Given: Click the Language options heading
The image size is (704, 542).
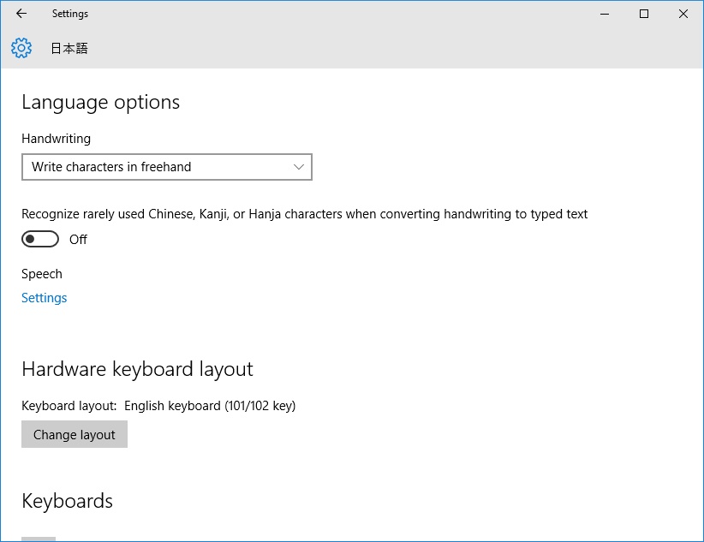Looking at the screenshot, I should pos(100,102).
